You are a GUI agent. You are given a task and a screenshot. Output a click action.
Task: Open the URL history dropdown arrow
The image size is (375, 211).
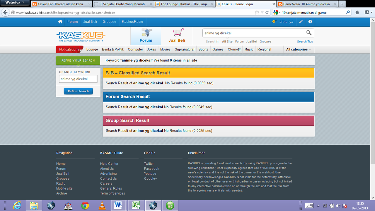(262, 13)
